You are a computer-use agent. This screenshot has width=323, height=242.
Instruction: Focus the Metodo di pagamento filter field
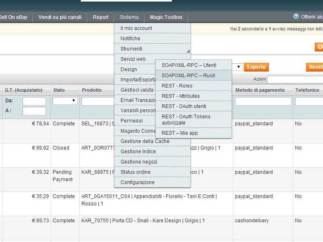[x=263, y=101]
